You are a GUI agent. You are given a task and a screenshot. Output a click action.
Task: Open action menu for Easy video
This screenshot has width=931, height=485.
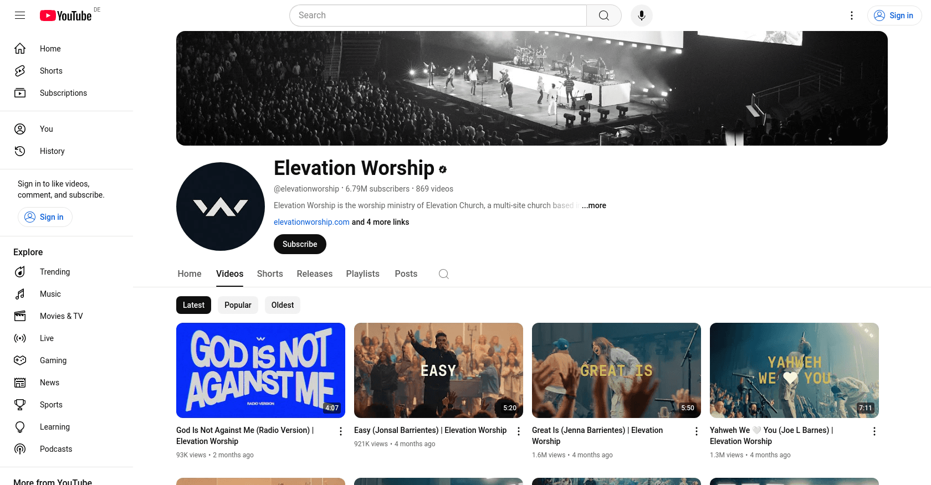[519, 431]
